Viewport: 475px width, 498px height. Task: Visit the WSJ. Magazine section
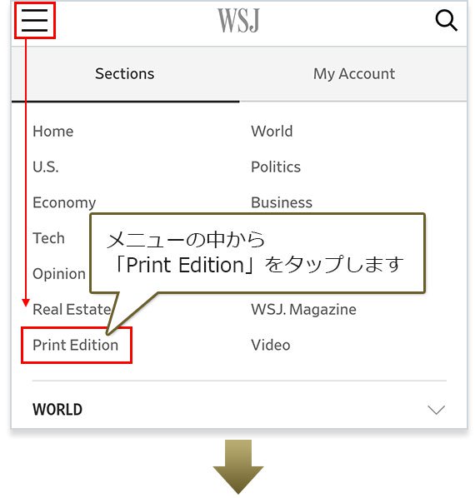[x=303, y=310]
